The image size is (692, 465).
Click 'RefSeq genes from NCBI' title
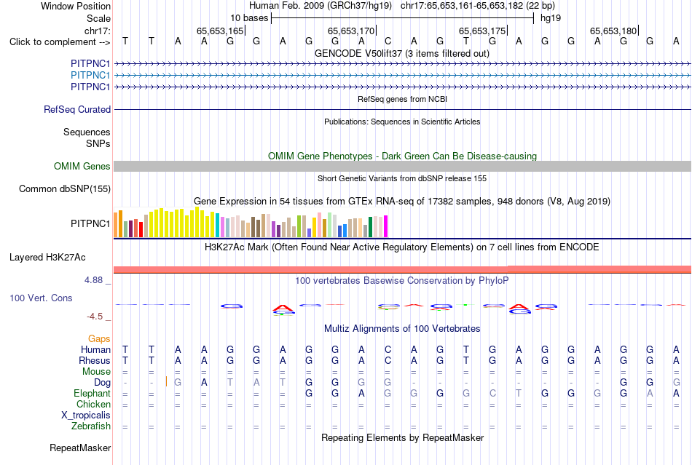[402, 99]
